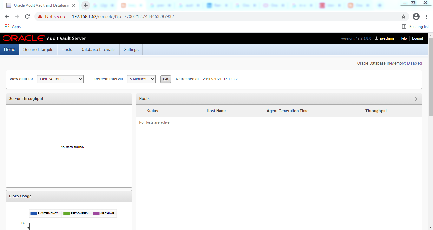Expand the Hosts panel chevron
Screen dimensions: 433x230
[416, 99]
